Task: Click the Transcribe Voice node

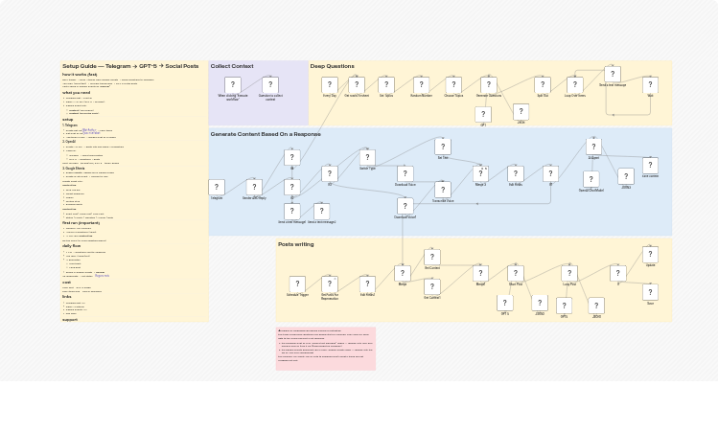Action: click(442, 190)
